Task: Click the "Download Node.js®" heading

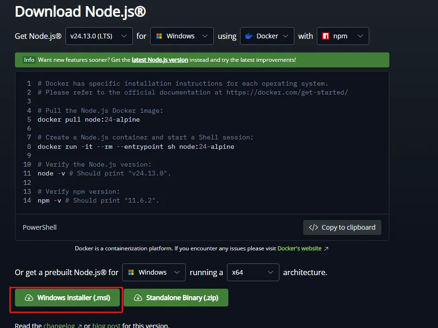Action: click(80, 11)
